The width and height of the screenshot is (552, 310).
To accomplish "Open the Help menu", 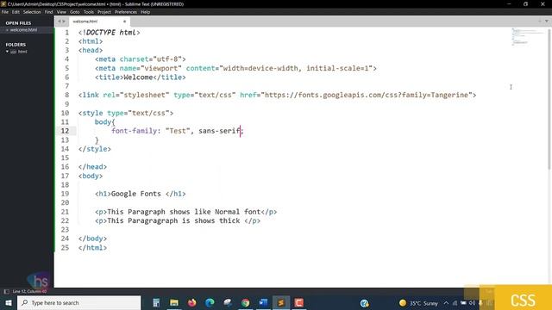I will point(146,12).
